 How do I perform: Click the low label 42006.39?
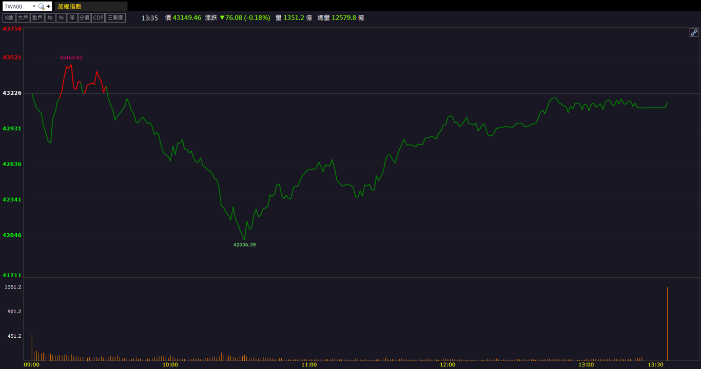tap(244, 244)
